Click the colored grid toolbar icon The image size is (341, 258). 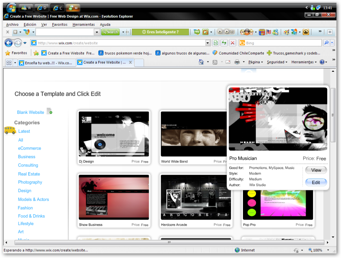[262, 32]
